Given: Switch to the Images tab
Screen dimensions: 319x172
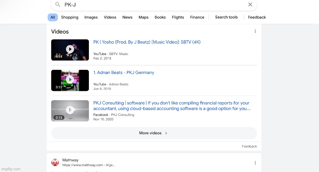Looking at the screenshot, I should point(91,17).
